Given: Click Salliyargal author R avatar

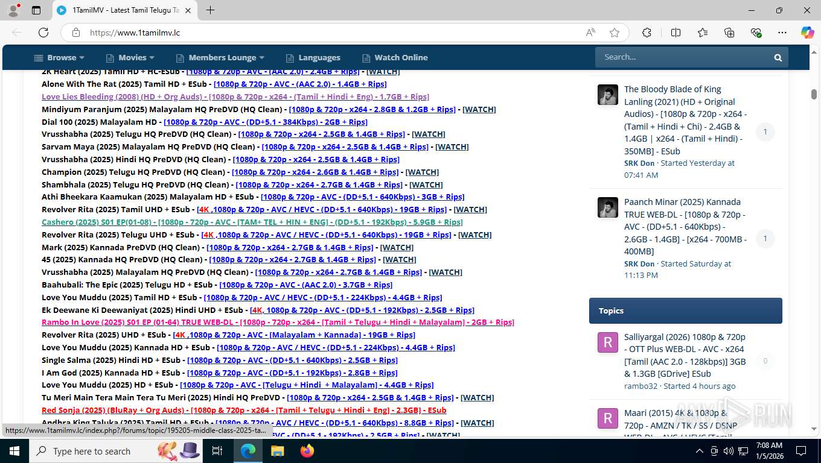Looking at the screenshot, I should (608, 342).
